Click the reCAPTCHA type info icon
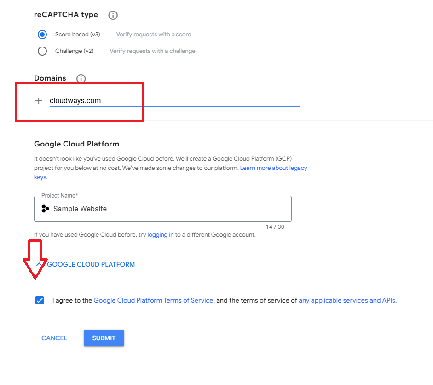The height and width of the screenshot is (385, 433). (113, 15)
